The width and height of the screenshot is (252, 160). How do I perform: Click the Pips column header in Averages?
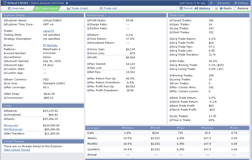tap(181, 128)
